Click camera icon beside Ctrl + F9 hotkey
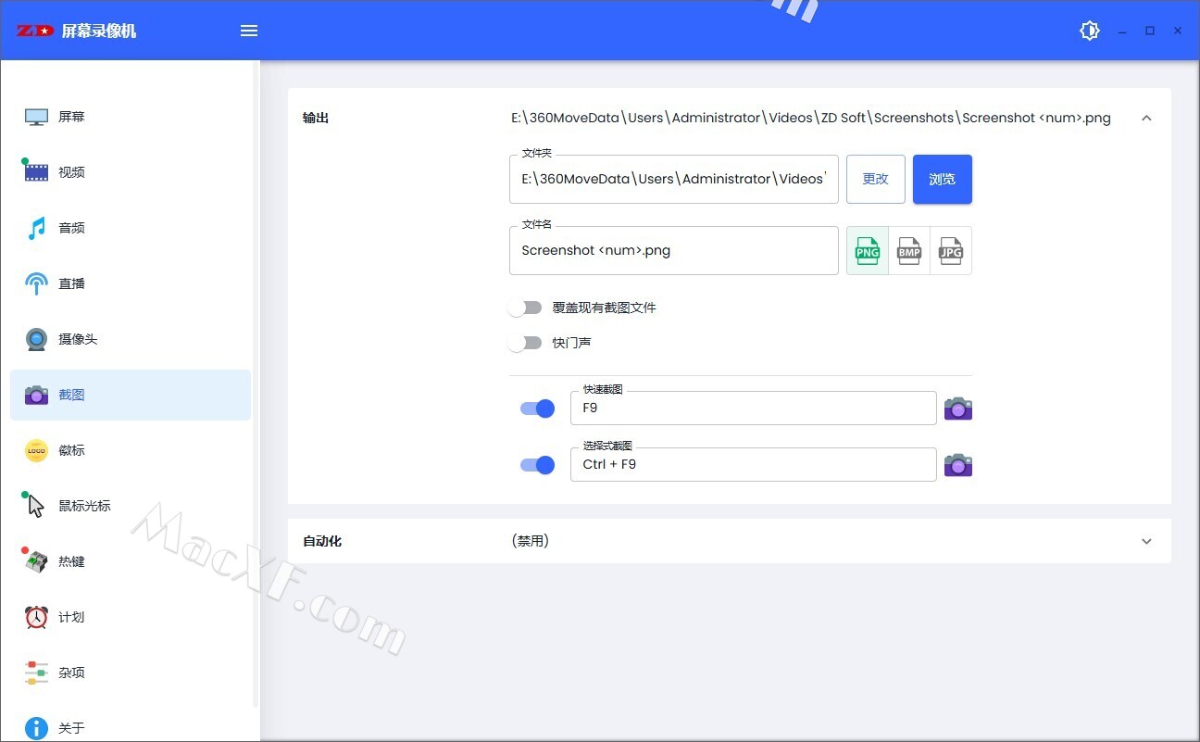 click(957, 465)
